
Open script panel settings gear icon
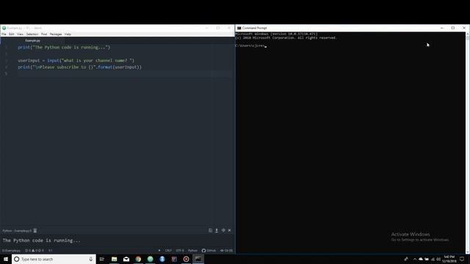point(223,230)
